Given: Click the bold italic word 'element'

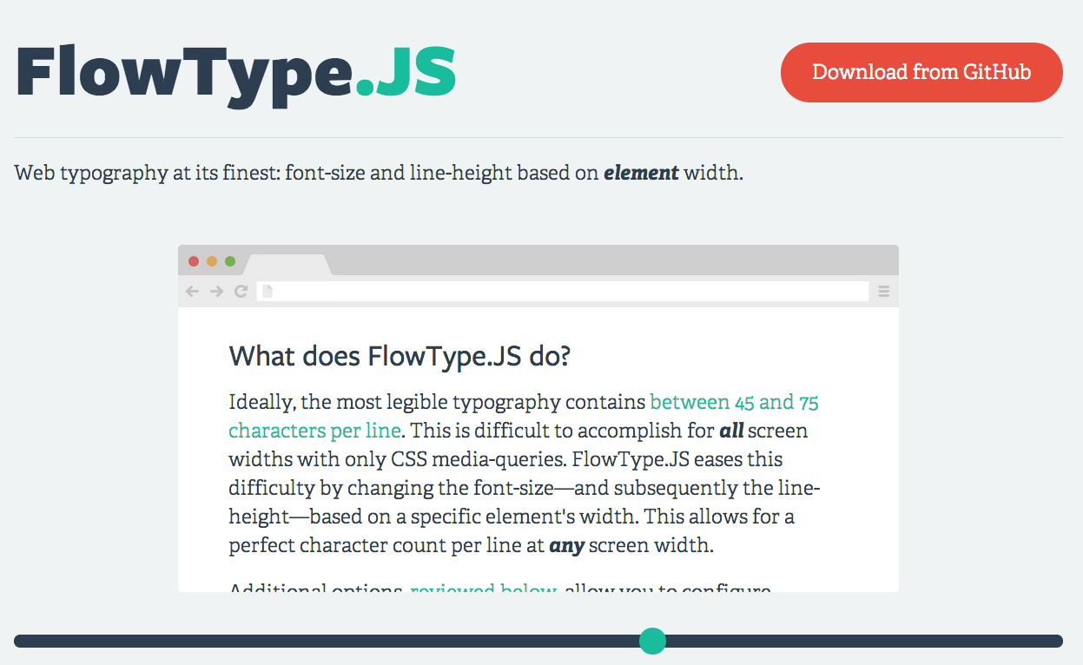Looking at the screenshot, I should pos(641,173).
